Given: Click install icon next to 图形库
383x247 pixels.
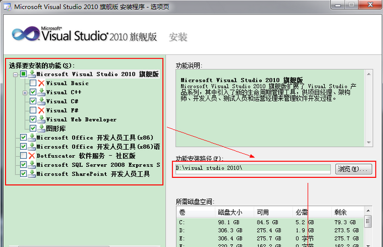Looking at the screenshot, I should (42, 128).
